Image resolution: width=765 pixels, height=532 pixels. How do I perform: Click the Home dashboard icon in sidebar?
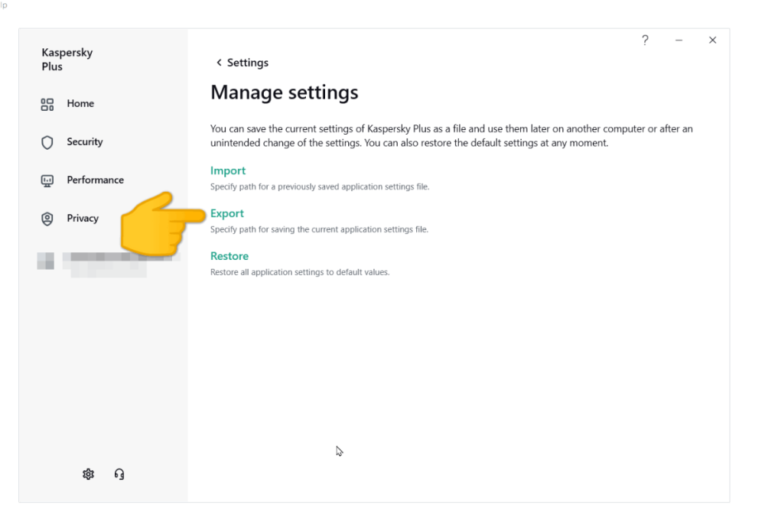[x=47, y=104]
